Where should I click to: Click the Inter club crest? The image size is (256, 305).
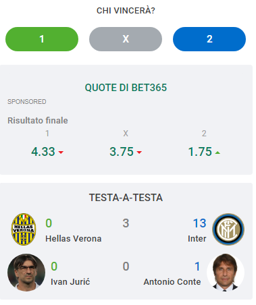[x=228, y=229]
